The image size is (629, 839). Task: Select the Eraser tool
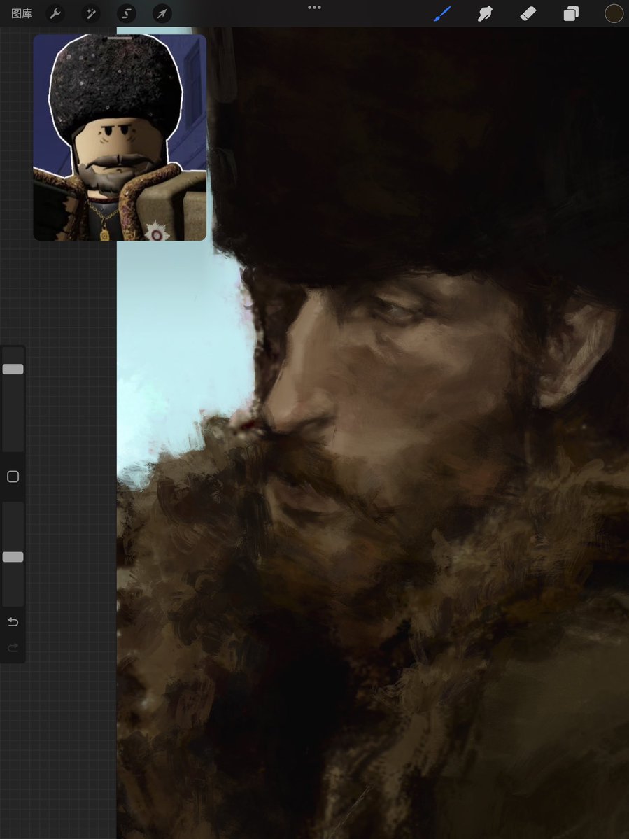point(528,14)
